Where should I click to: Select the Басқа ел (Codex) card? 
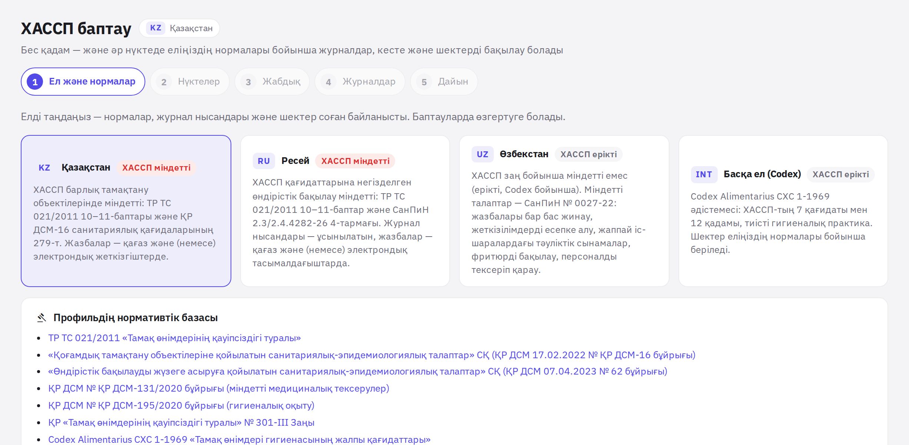783,211
